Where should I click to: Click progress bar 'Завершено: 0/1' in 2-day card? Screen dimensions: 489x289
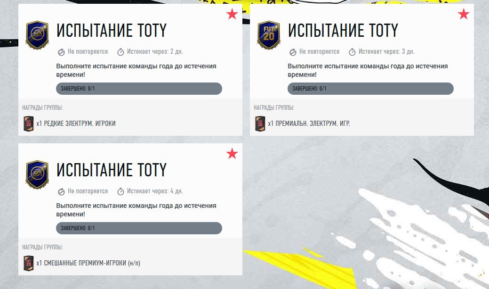tap(139, 89)
